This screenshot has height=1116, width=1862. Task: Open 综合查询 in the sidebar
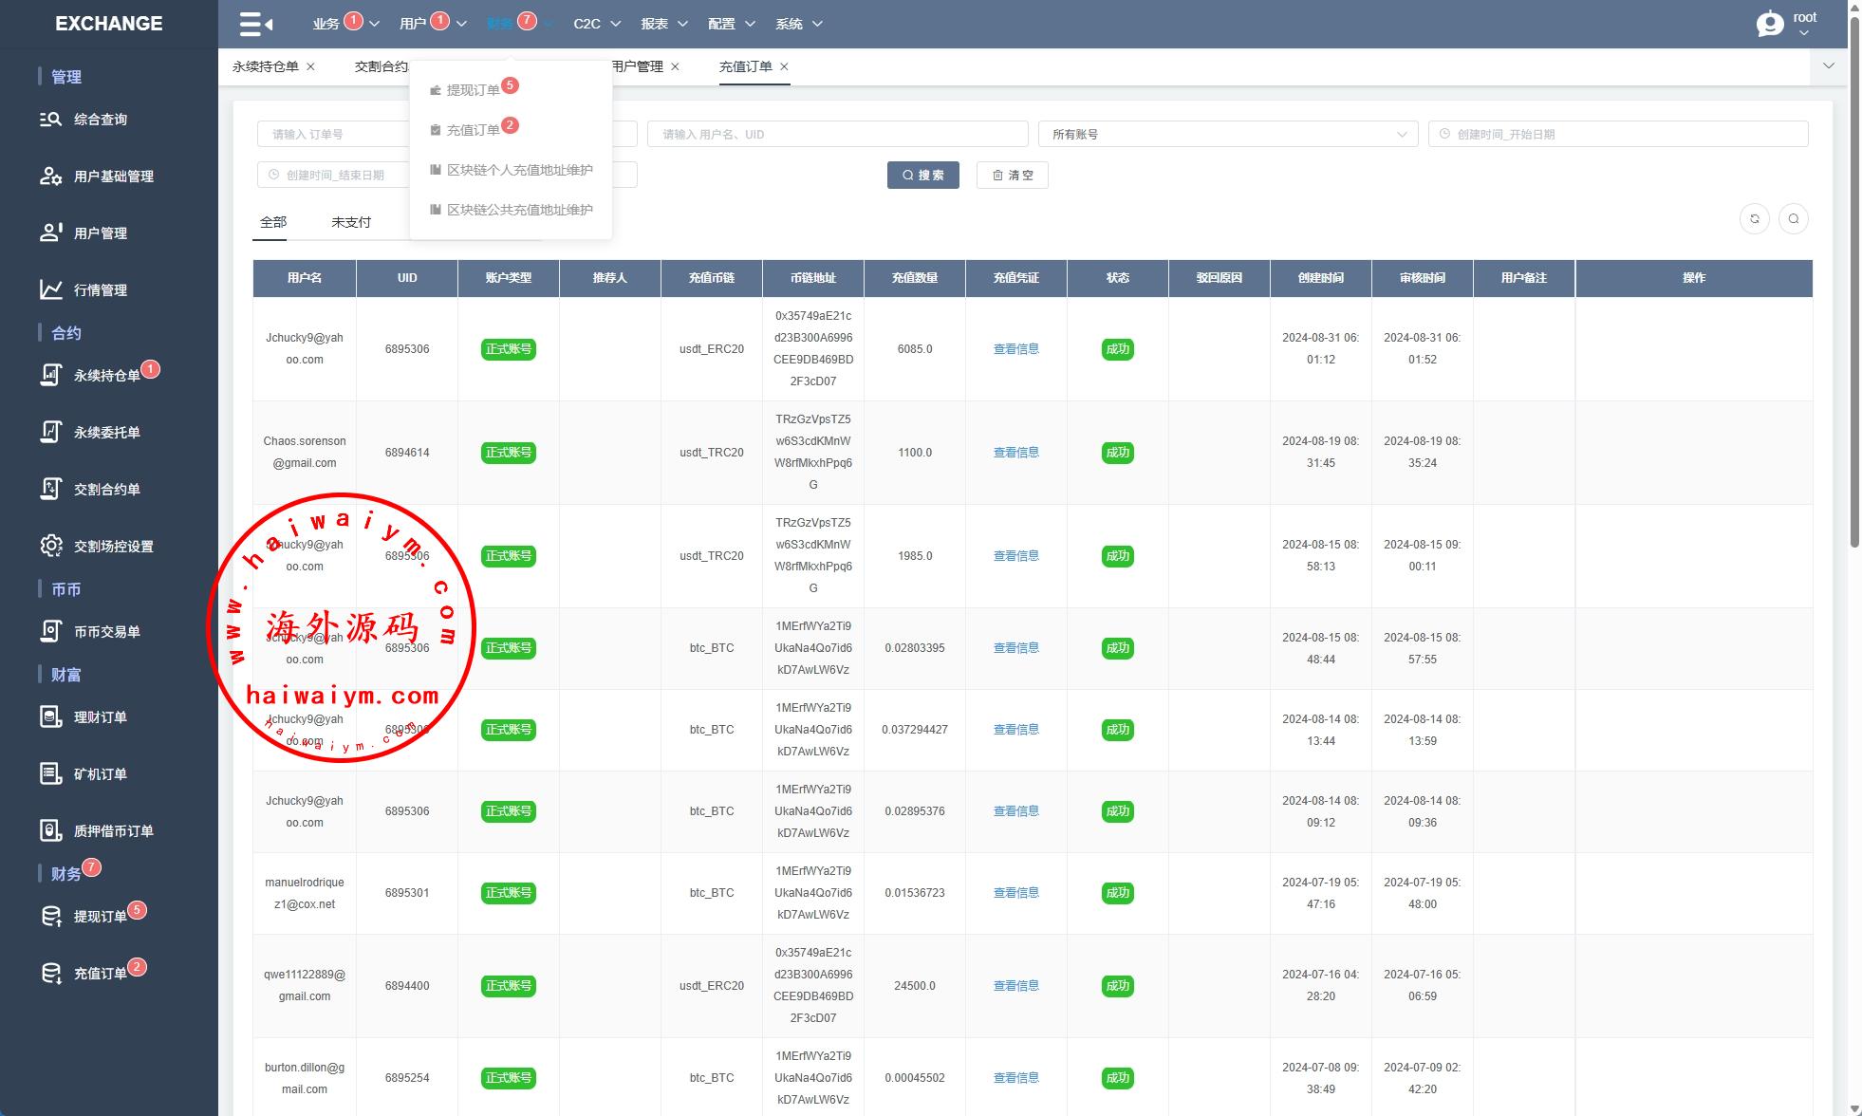point(100,120)
